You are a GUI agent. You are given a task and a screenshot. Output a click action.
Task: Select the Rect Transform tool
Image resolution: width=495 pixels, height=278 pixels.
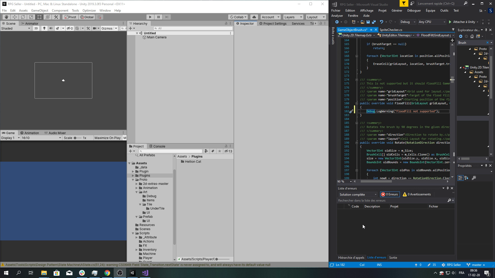coord(39,17)
